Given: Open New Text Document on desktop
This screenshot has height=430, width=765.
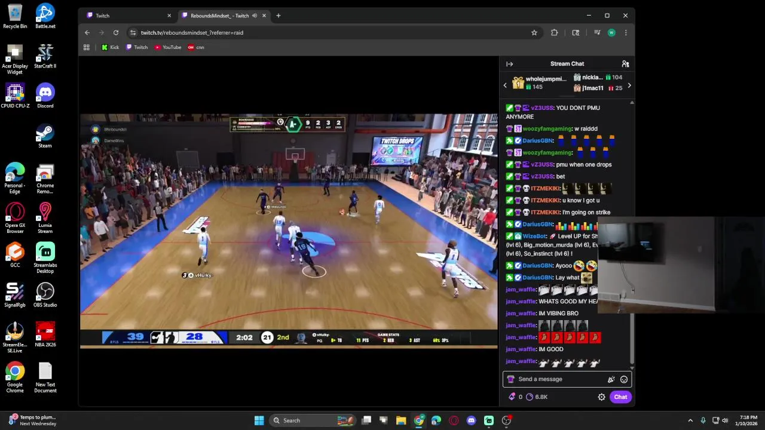Looking at the screenshot, I should coord(45,377).
